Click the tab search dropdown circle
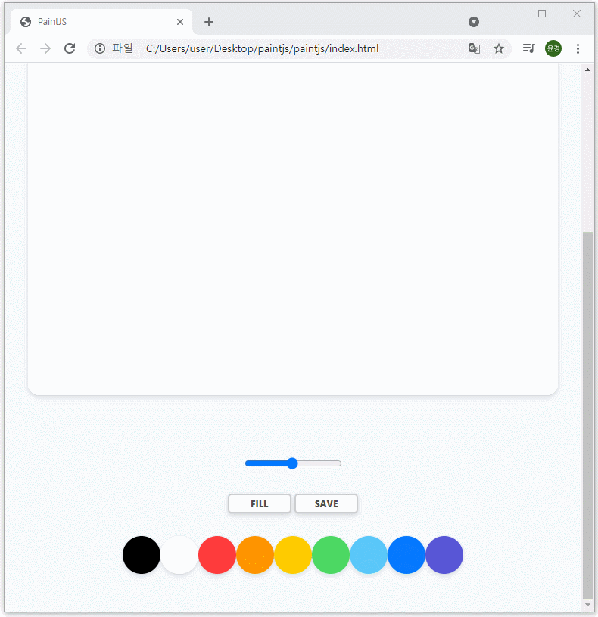 (x=474, y=22)
